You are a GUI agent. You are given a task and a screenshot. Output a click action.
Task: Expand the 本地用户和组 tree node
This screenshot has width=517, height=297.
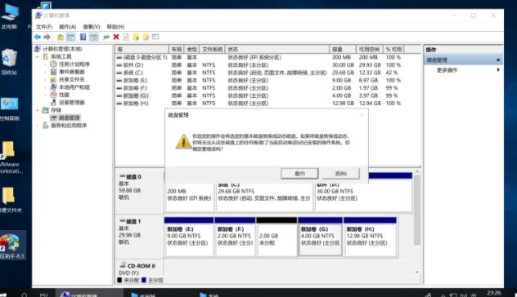coord(46,87)
